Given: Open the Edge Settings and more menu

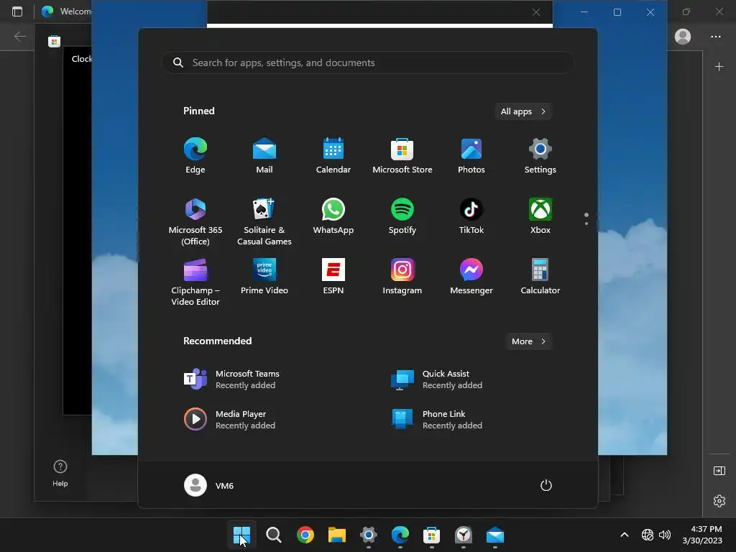Looking at the screenshot, I should point(715,36).
